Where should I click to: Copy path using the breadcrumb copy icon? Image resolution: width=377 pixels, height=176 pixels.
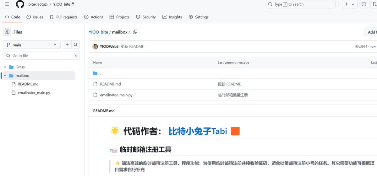point(135,32)
